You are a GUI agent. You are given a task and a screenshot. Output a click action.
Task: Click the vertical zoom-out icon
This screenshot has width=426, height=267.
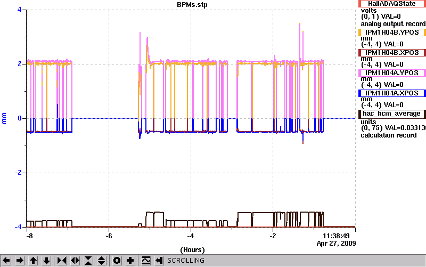[x=102, y=261]
